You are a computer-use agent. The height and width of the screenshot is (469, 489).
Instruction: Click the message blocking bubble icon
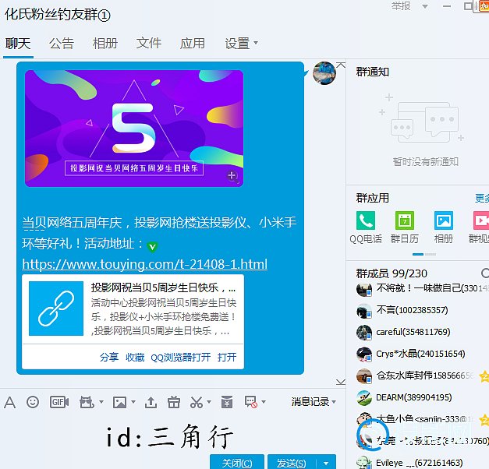click(x=250, y=402)
